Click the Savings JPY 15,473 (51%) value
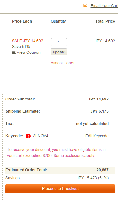The width and height of the screenshot is (119, 200). coord(93,178)
